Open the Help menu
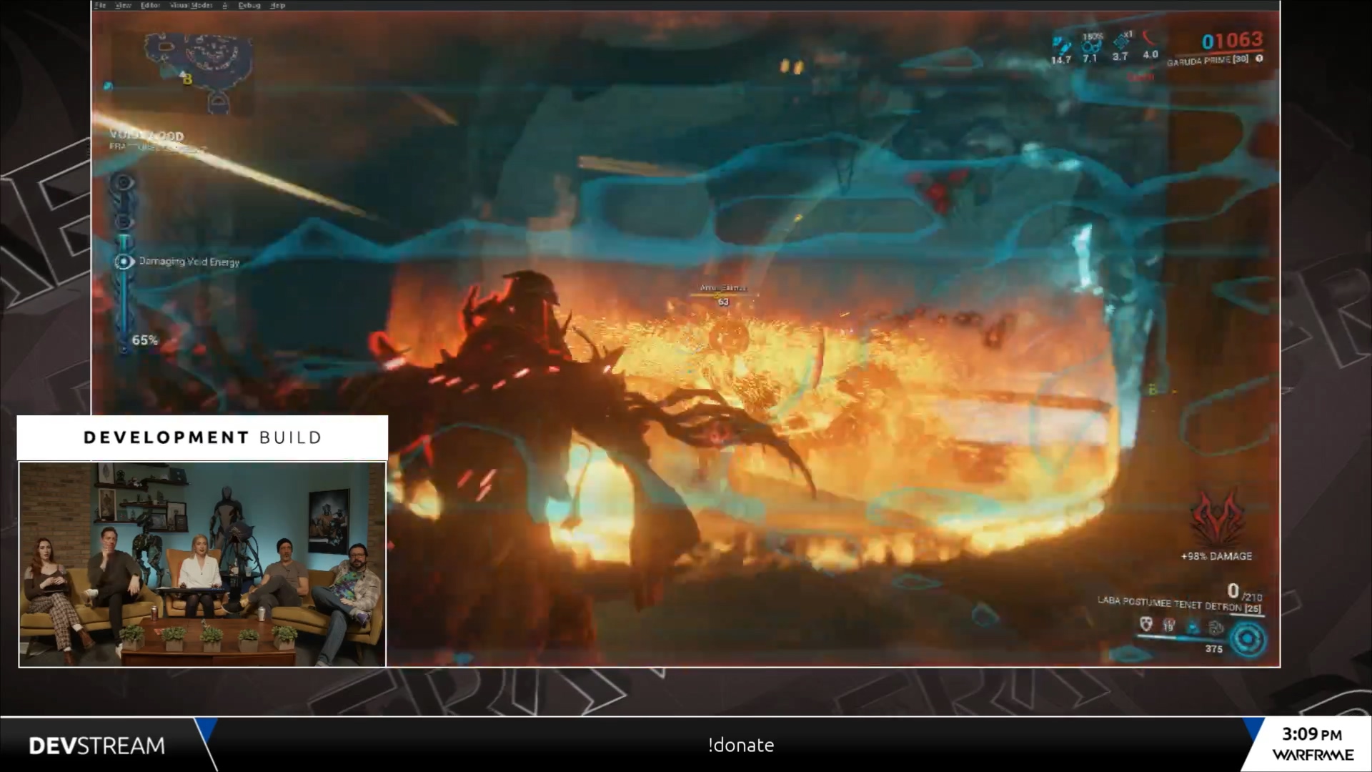Image resolution: width=1372 pixels, height=772 pixels. point(278,5)
